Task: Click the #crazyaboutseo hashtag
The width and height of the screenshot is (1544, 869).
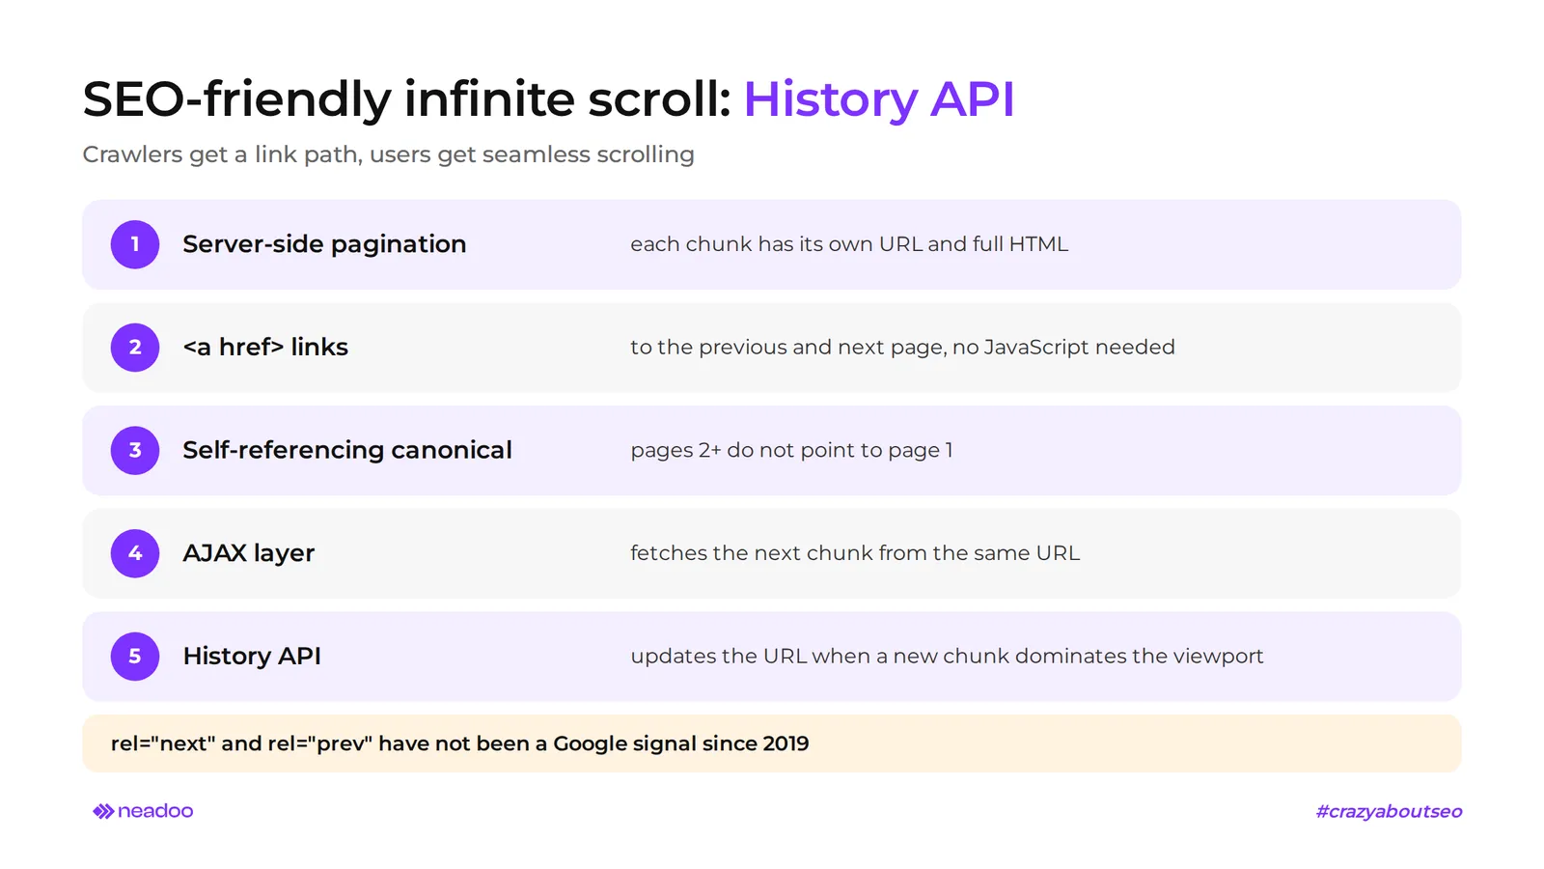Action: [1389, 811]
